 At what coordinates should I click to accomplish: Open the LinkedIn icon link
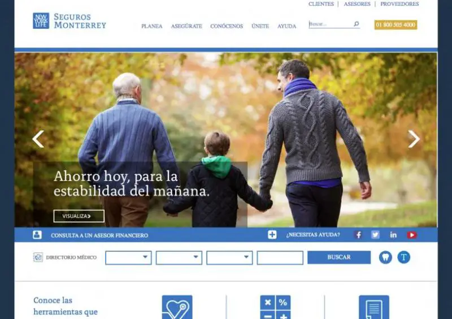393,235
